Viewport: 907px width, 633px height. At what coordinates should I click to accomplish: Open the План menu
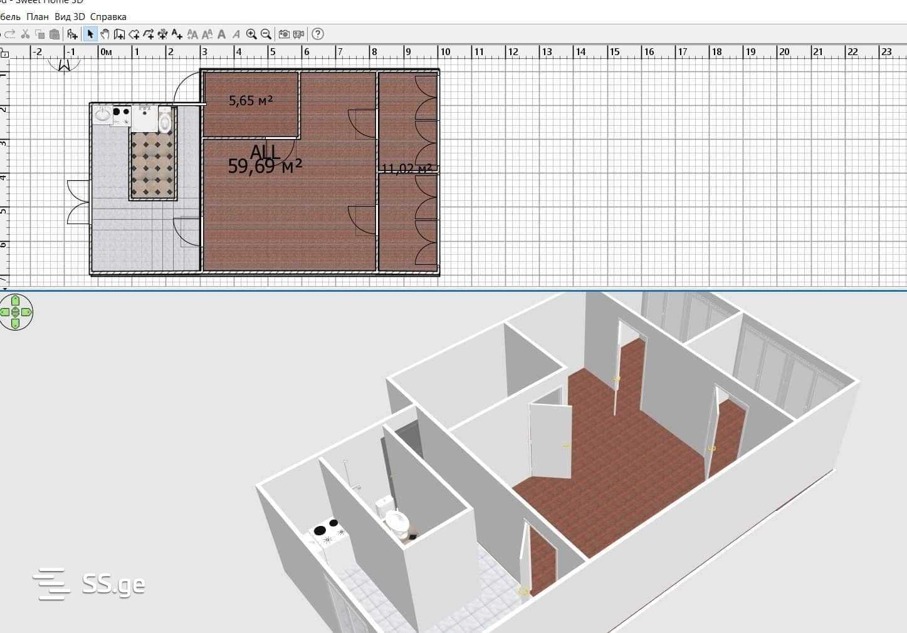click(38, 17)
